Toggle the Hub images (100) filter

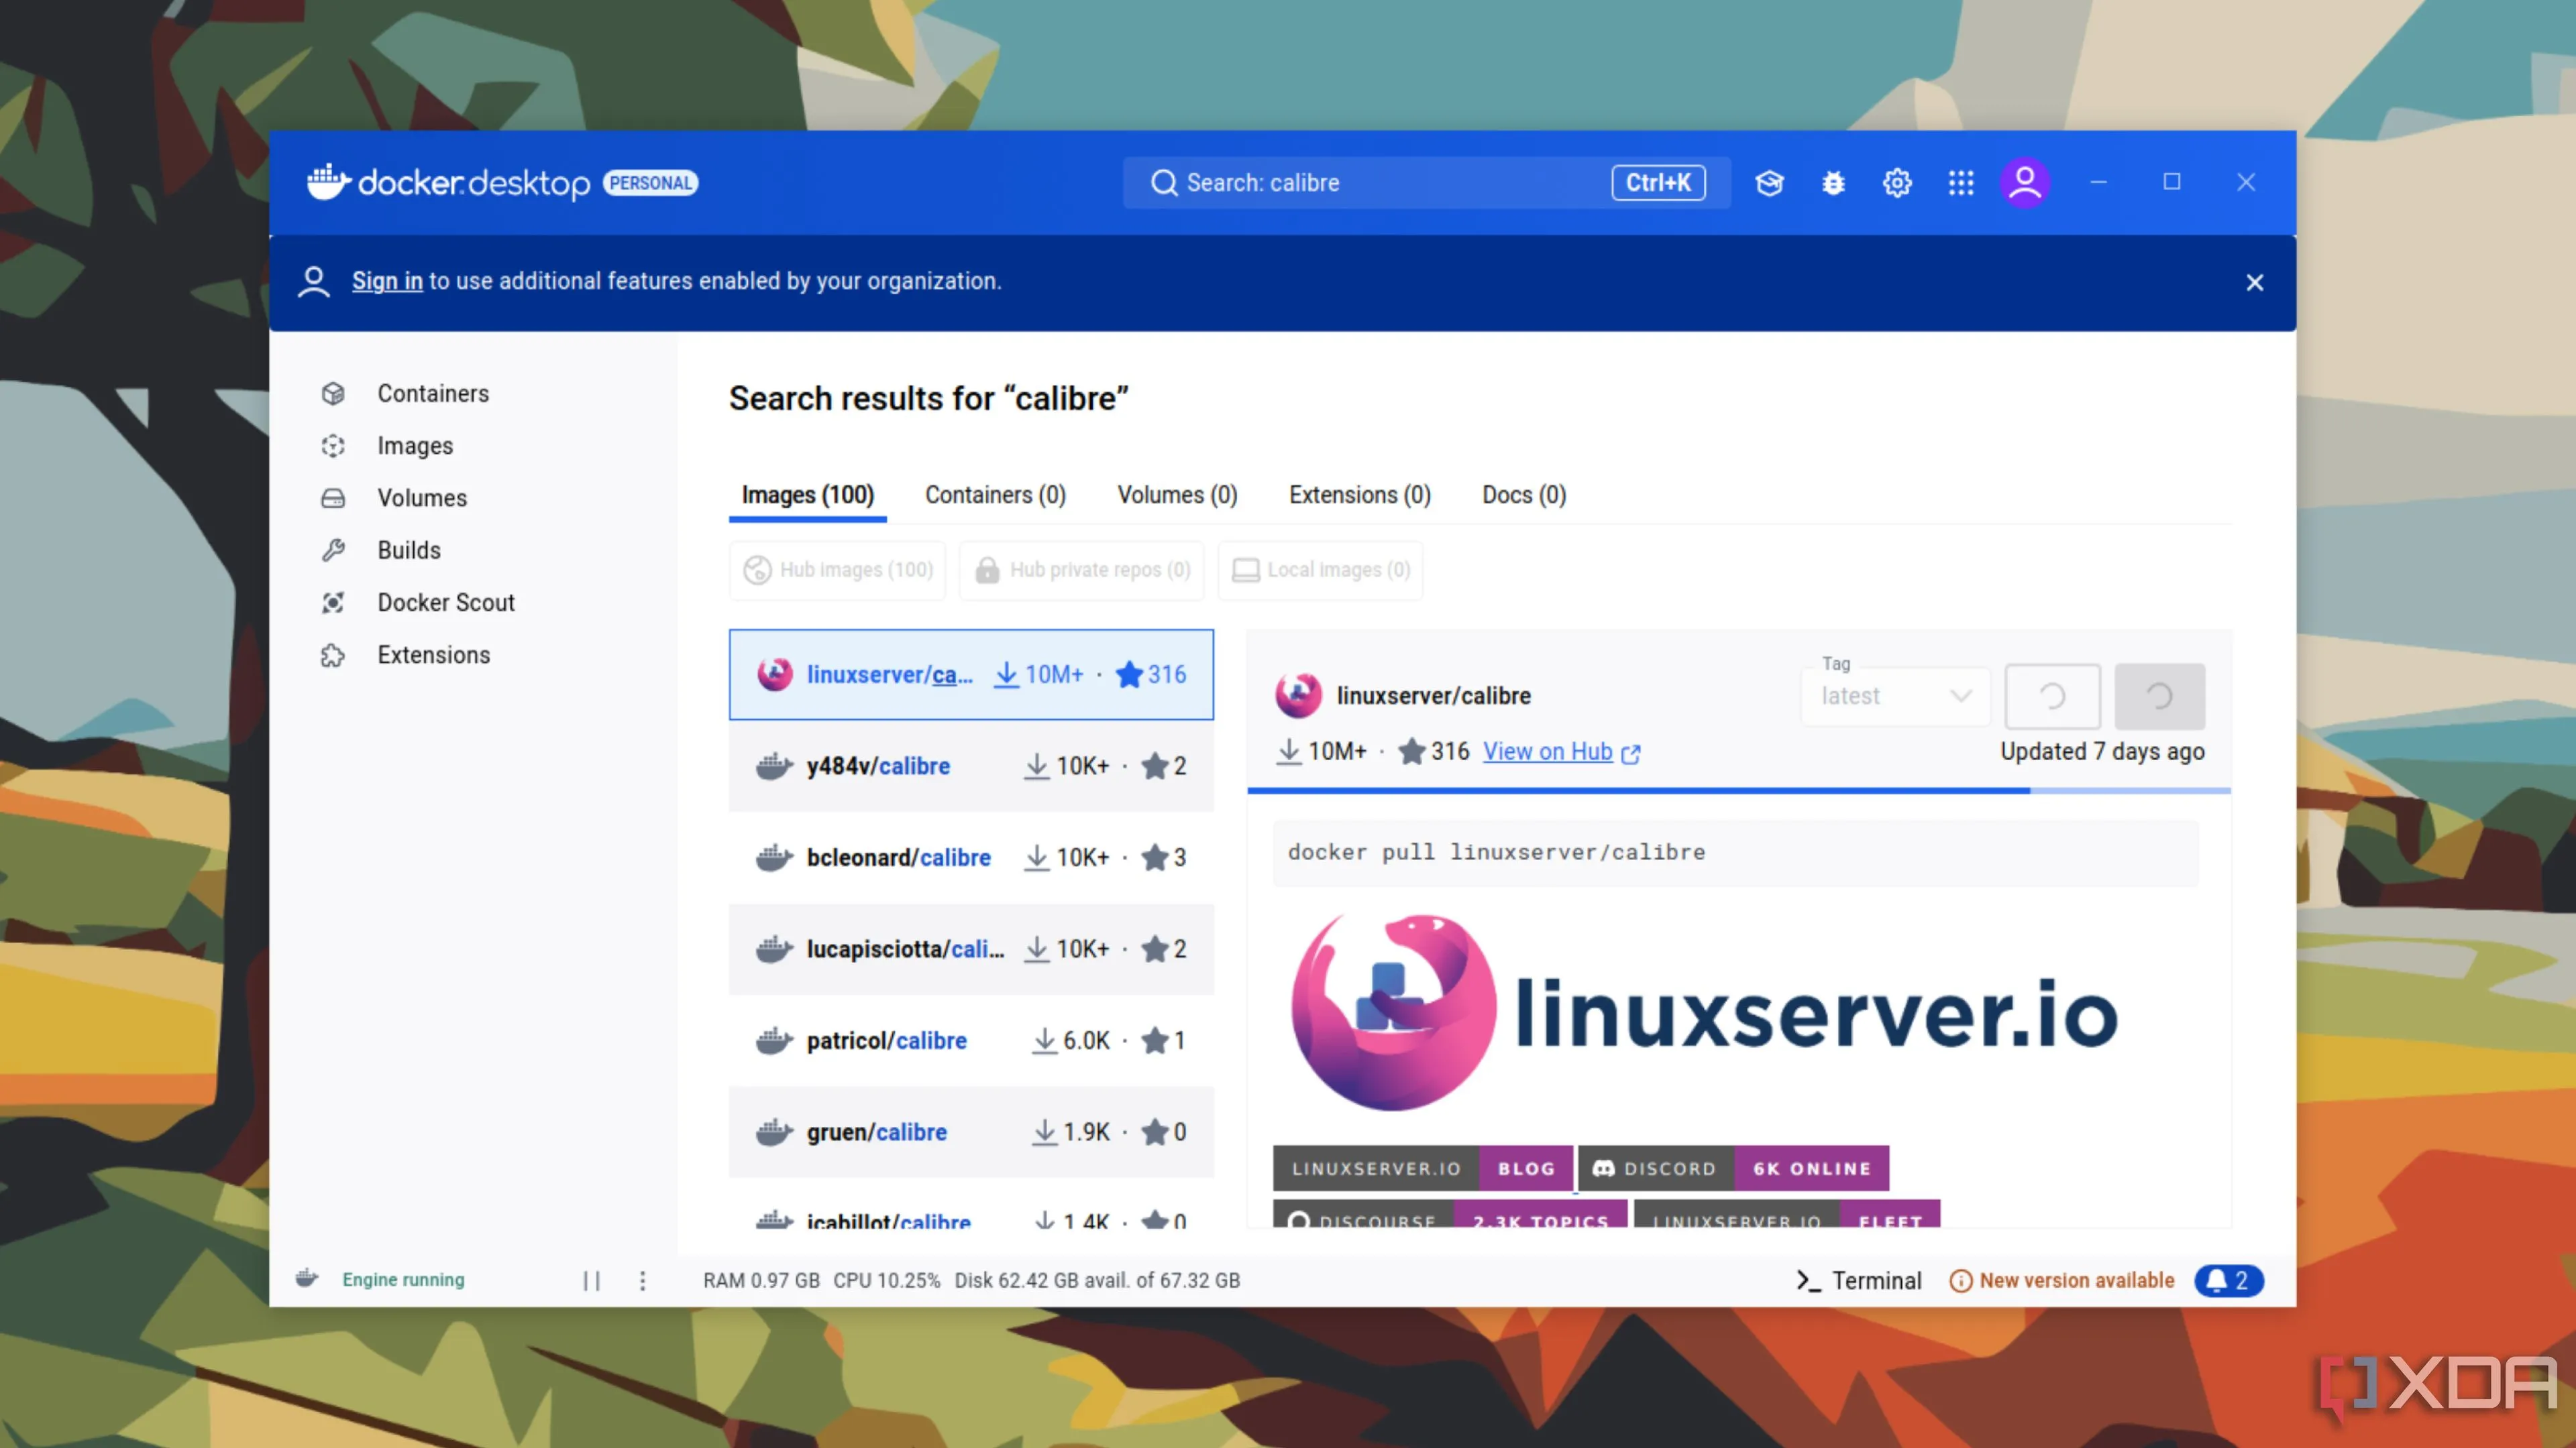[838, 570]
